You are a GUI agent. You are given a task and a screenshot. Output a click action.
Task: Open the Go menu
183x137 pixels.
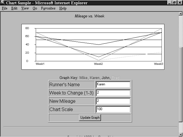pos(35,8)
